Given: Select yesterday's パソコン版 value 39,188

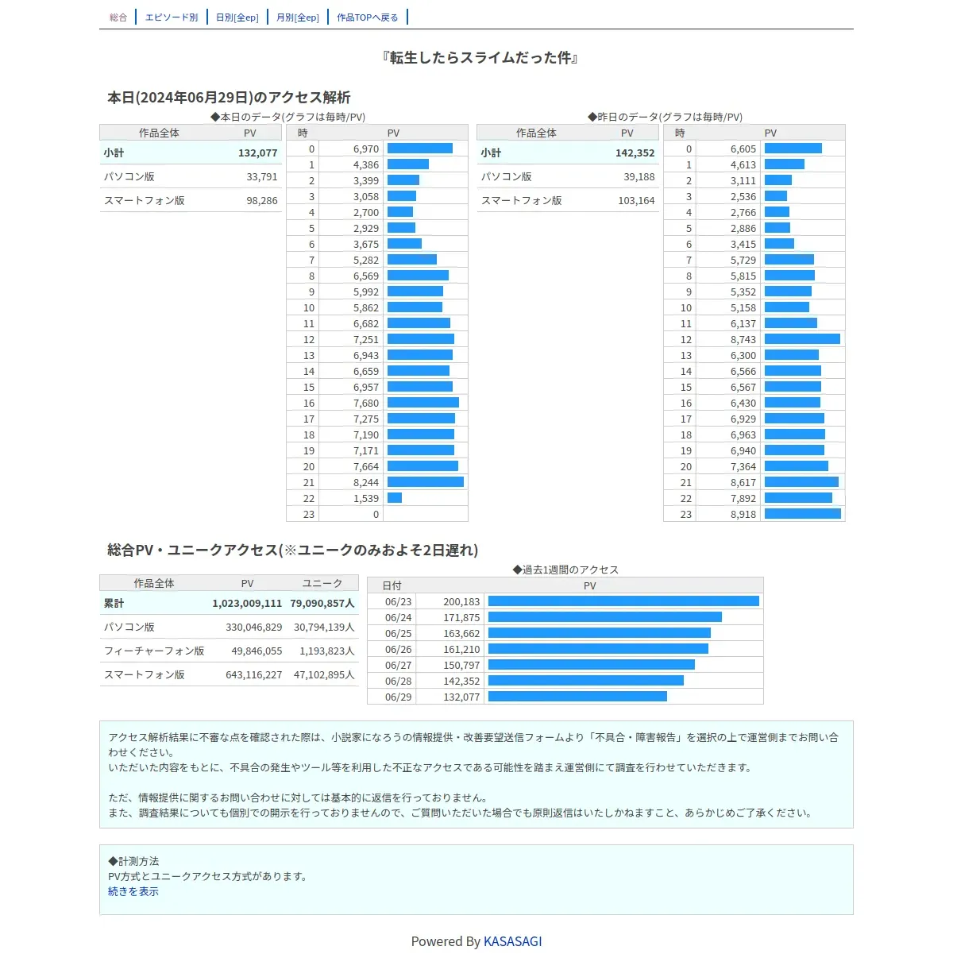Looking at the screenshot, I should (639, 177).
